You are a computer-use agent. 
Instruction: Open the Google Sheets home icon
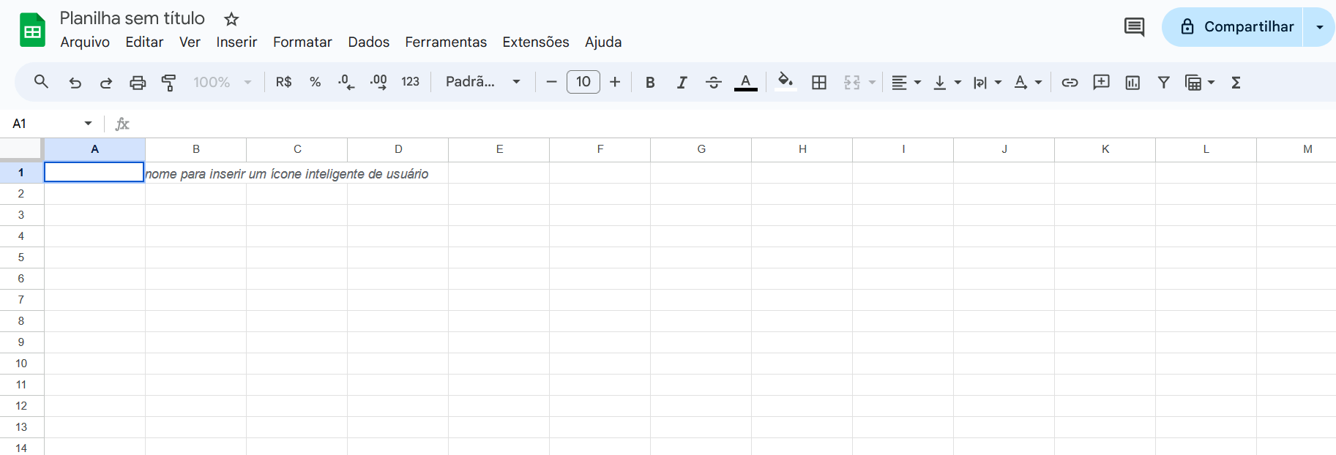click(x=32, y=30)
